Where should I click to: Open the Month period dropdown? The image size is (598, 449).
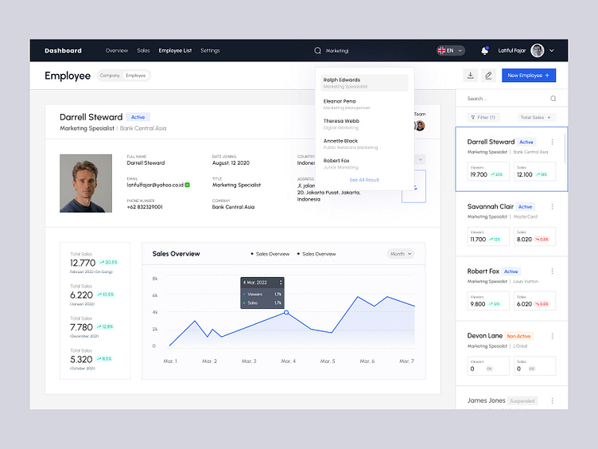[401, 254]
